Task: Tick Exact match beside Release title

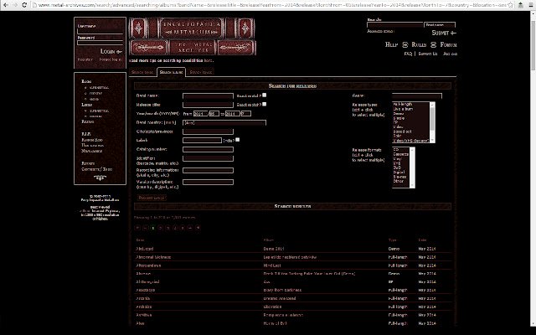Action: [265, 104]
